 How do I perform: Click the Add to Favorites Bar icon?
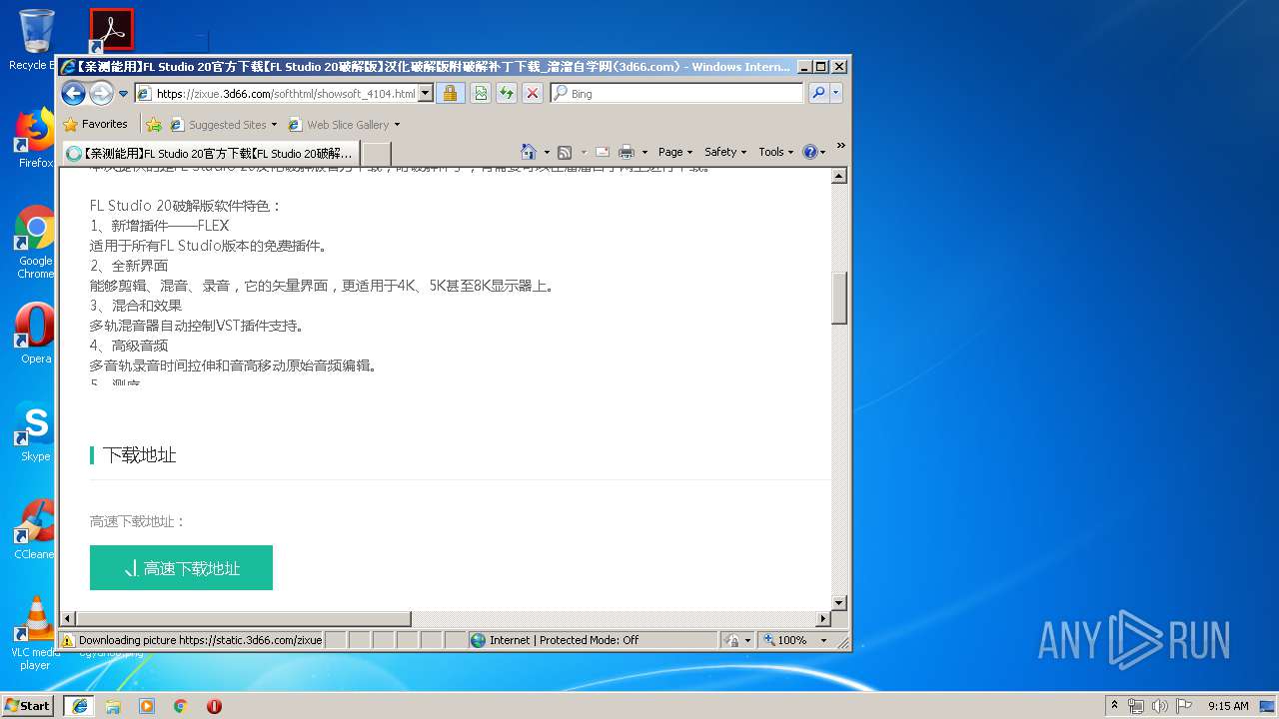[154, 125]
